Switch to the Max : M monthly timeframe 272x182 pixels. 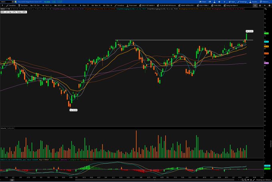(x=108, y=5)
